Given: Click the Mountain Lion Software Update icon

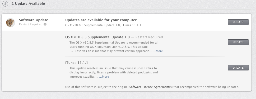Looking at the screenshot, I should [x=11, y=22].
